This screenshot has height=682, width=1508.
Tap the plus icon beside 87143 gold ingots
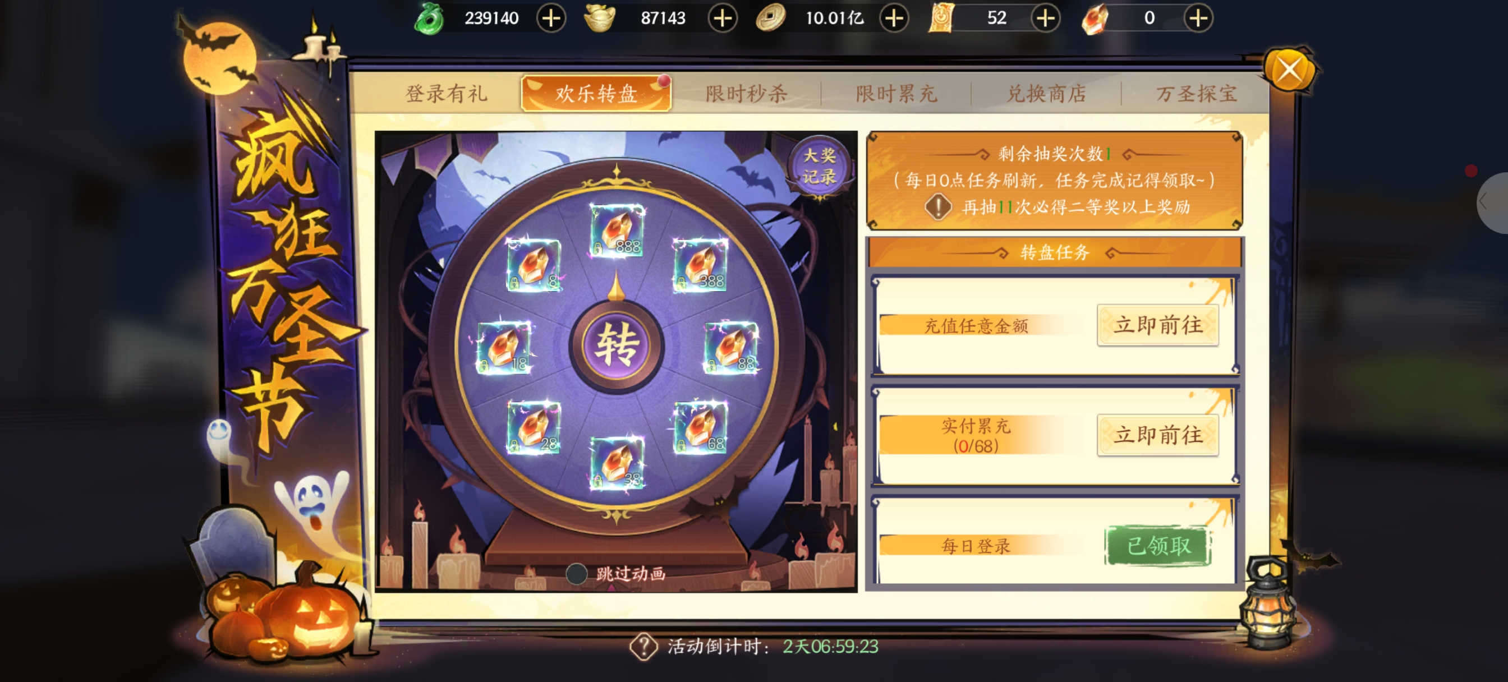(723, 18)
